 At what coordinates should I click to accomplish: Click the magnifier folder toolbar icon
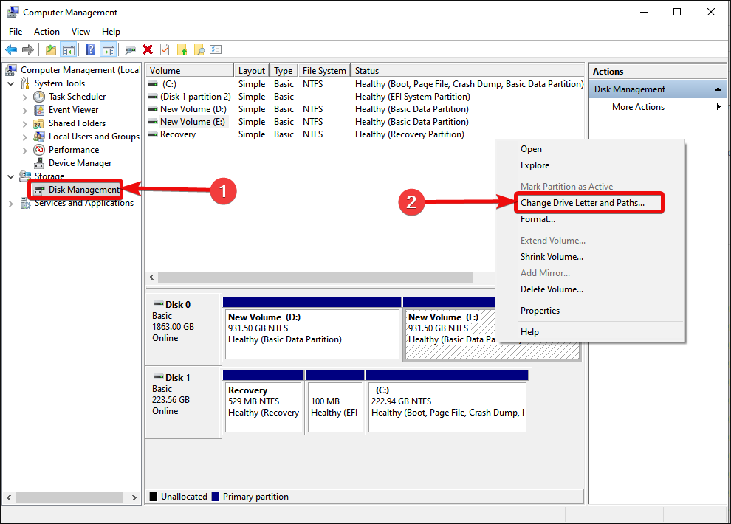[199, 49]
